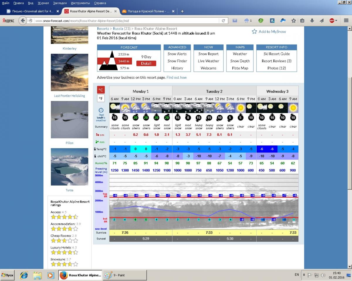Switch temperature units to °F

(101, 99)
